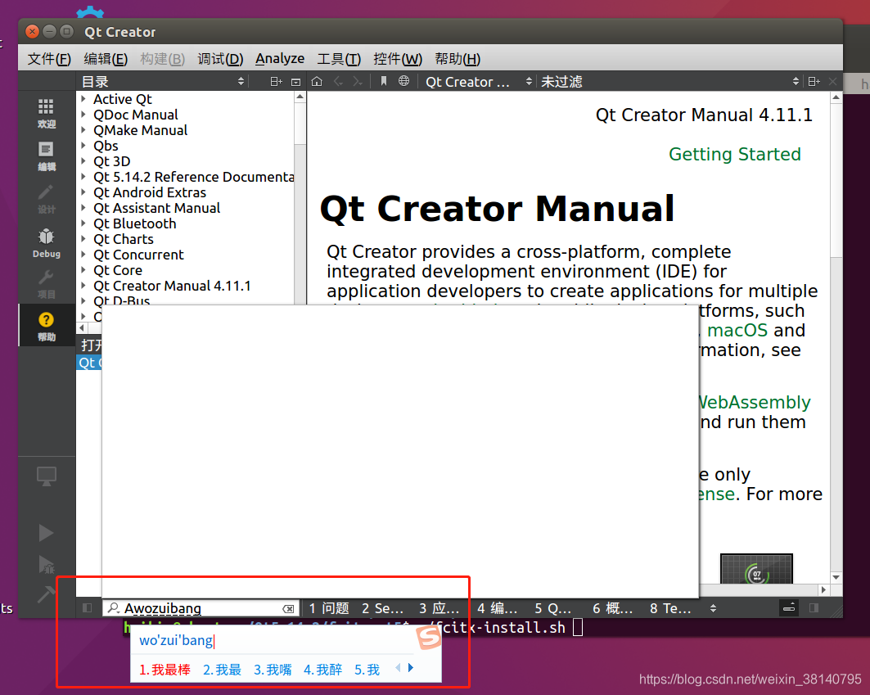Split the help viewer pane
This screenshot has width=870, height=695.
click(x=814, y=82)
